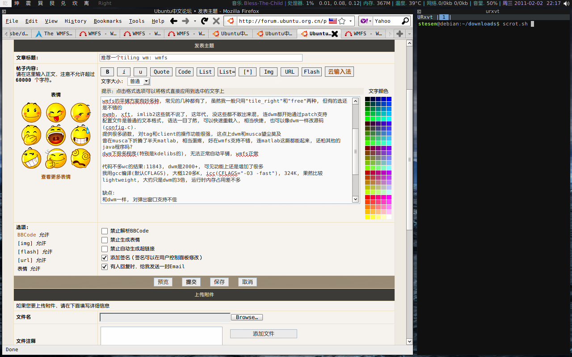
Task: Open the Tools menu
Action: pyautogui.click(x=136, y=21)
